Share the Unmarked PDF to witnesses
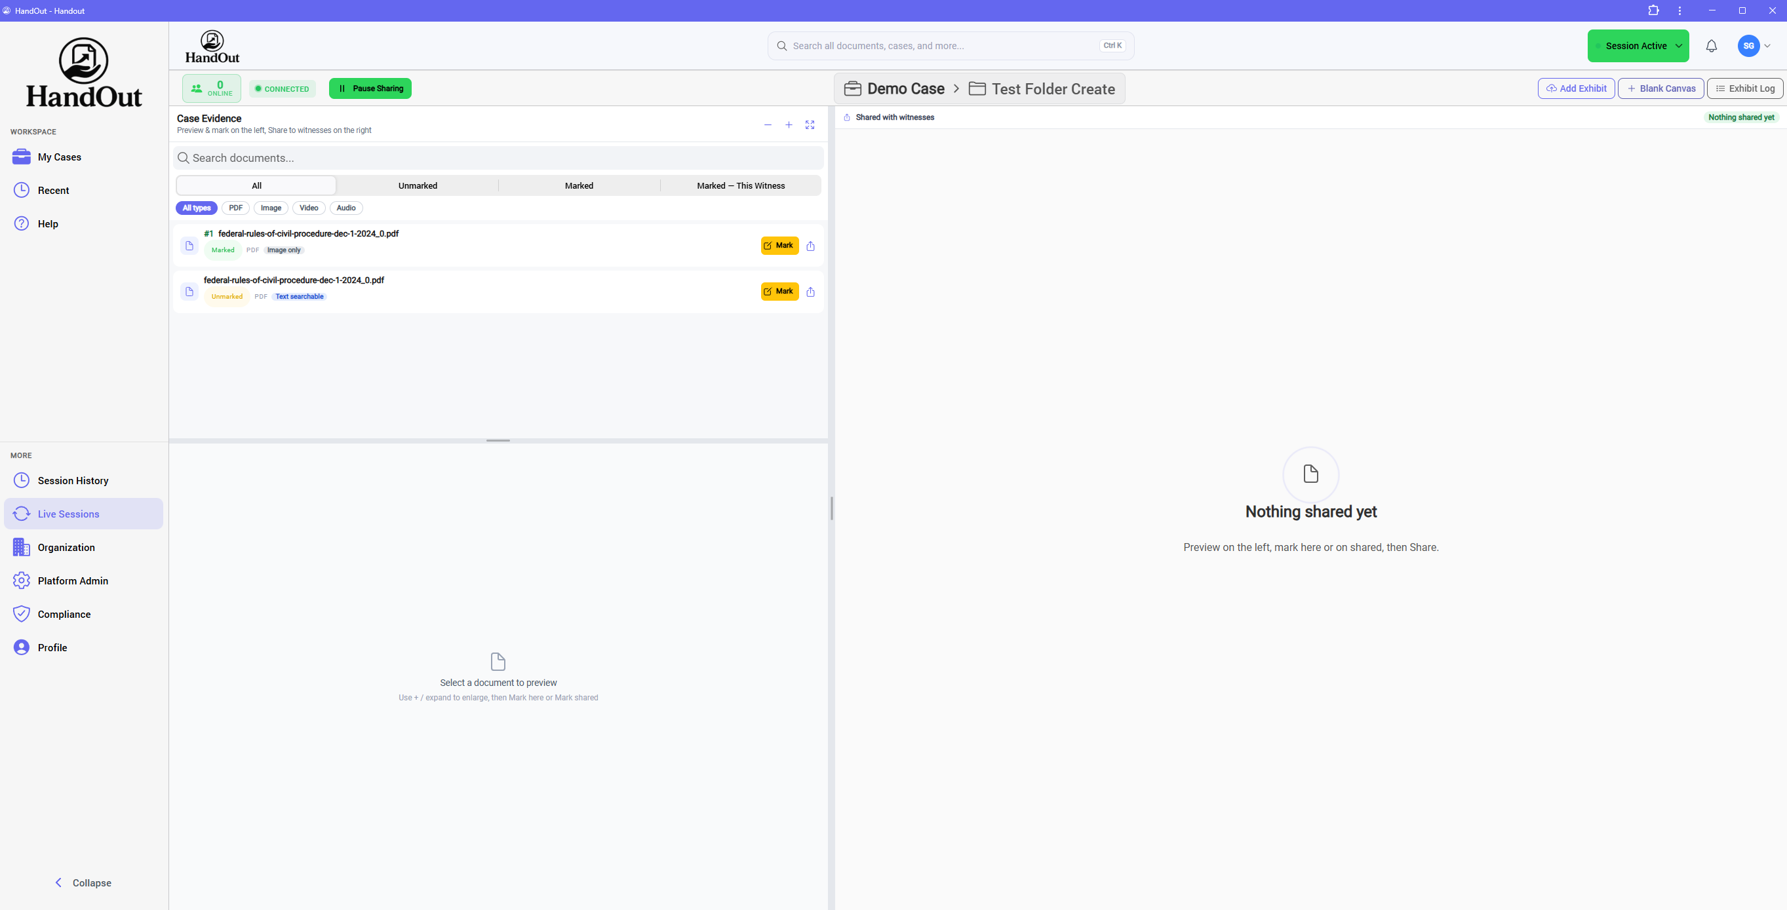 (810, 292)
